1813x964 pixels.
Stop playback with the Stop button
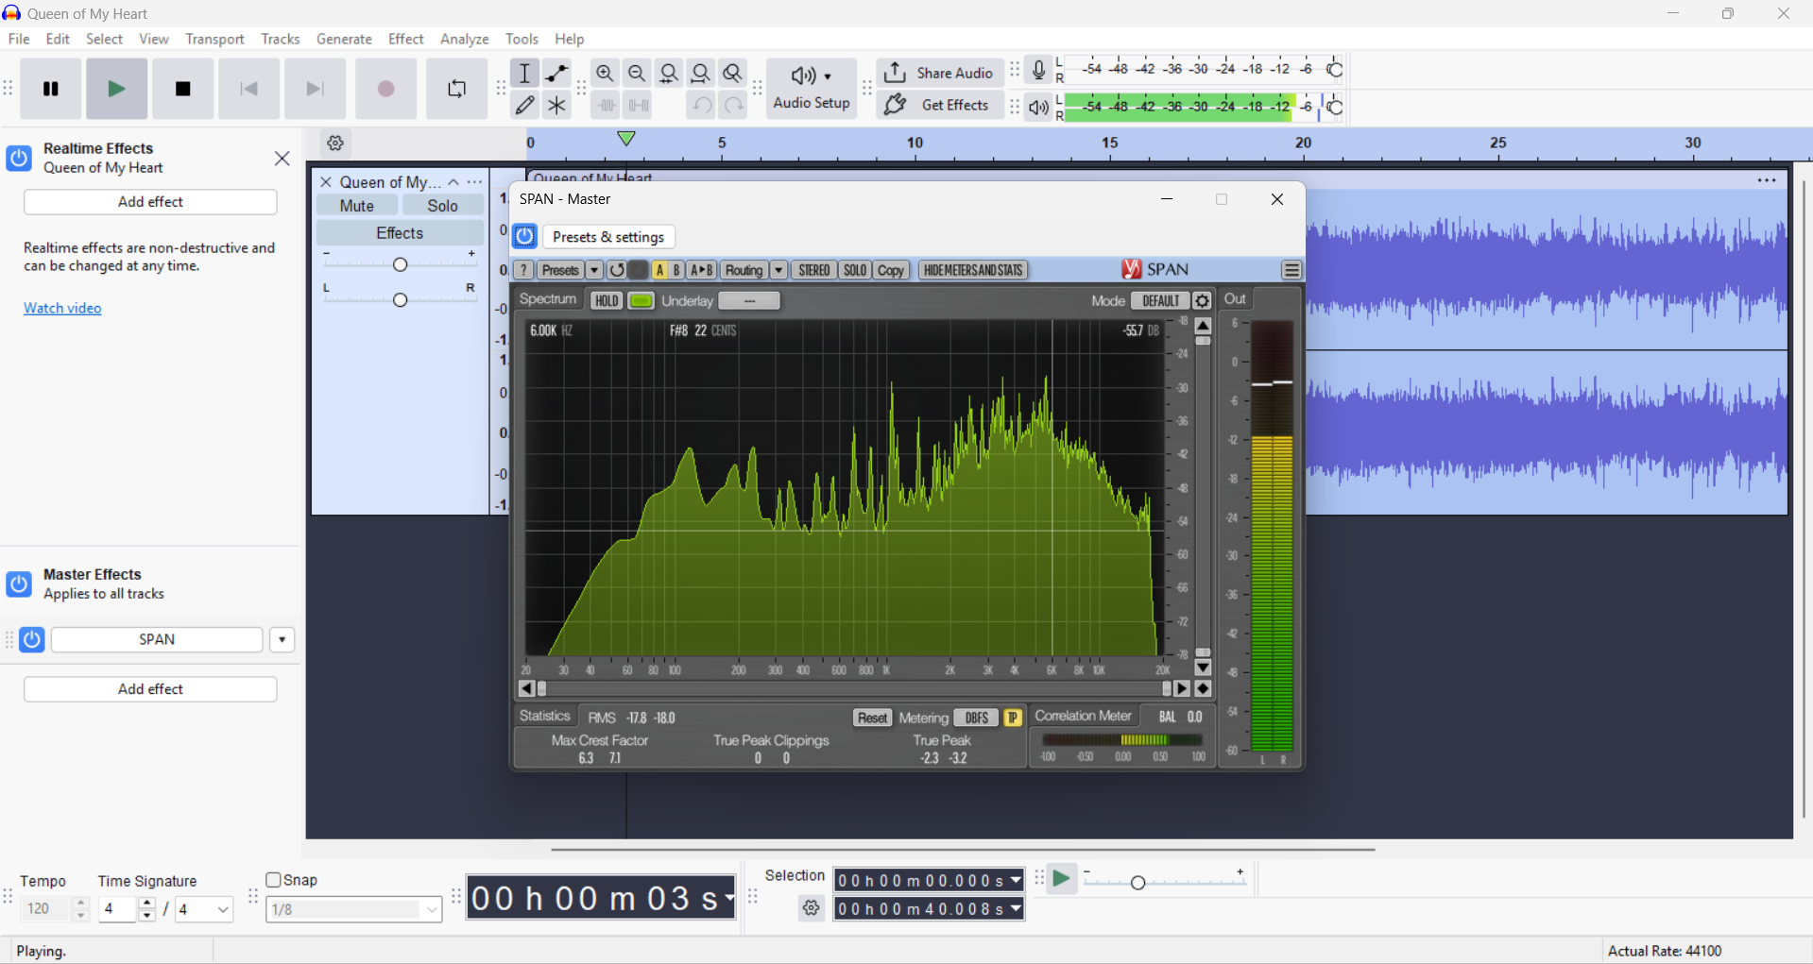click(x=183, y=89)
